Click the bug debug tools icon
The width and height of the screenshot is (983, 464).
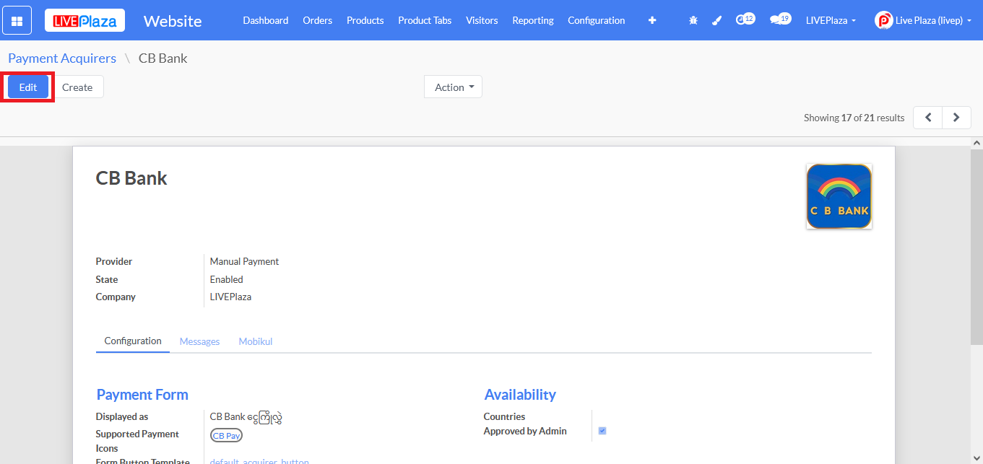pos(693,20)
